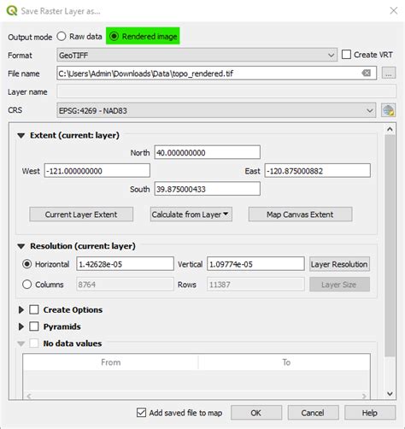Screen dimensions: 405x429
Task: Expand the Pyramids section
Action: click(21, 326)
